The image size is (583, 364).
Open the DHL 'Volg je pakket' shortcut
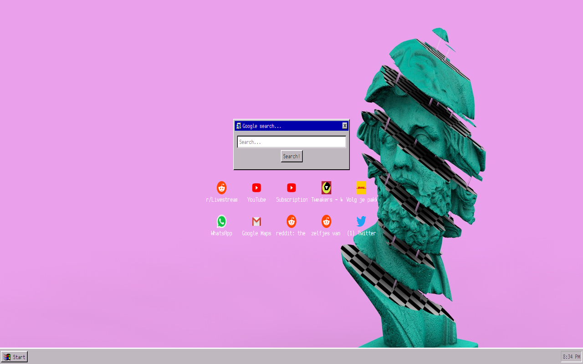pos(361,187)
